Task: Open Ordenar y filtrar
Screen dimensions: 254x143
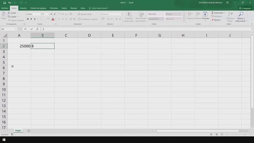Action: click(230, 17)
